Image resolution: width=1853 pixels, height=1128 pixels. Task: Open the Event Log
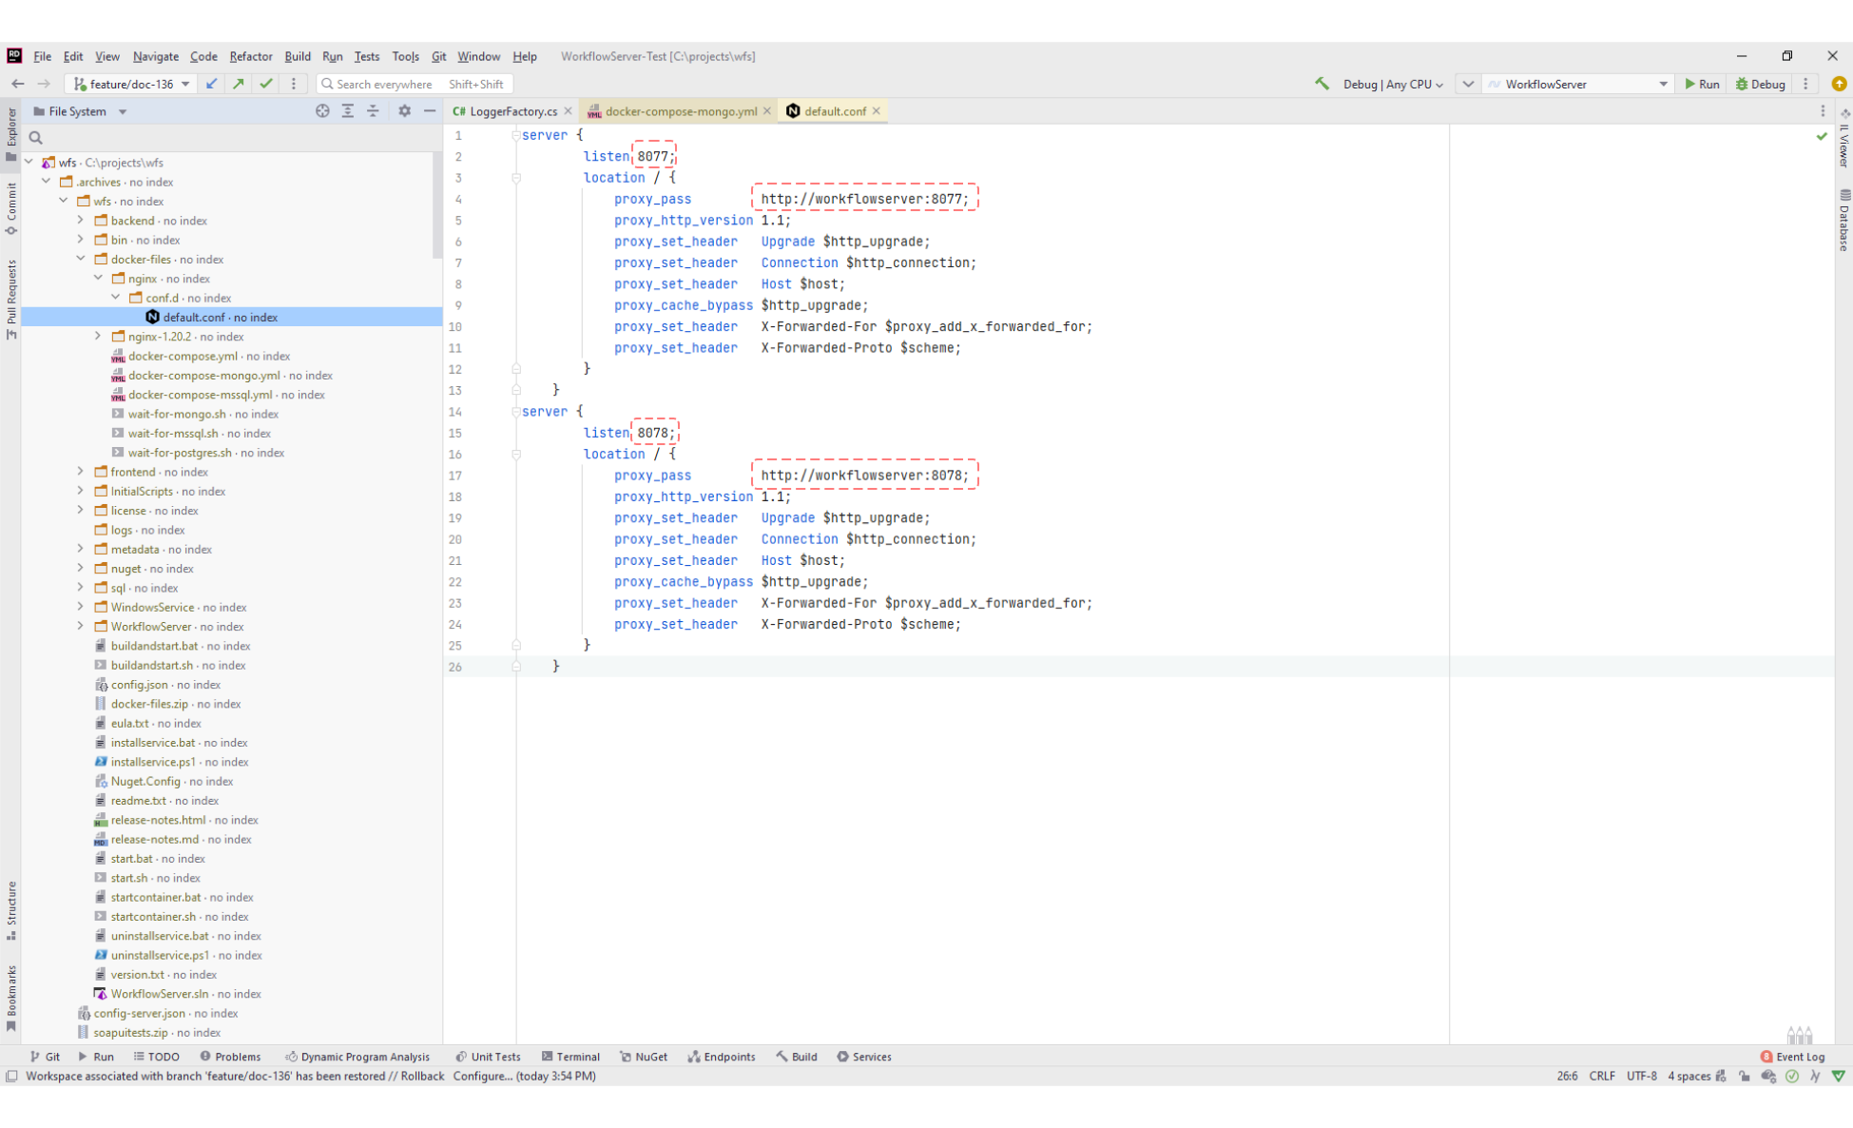pos(1792,1057)
